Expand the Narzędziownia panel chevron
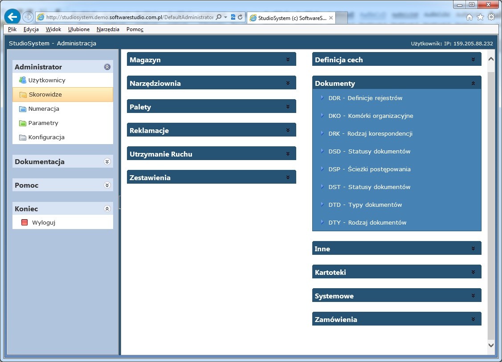502x362 pixels. [288, 83]
